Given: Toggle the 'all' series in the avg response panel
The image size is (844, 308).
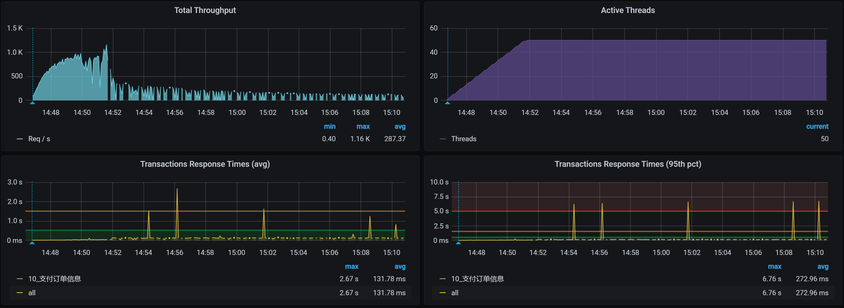Looking at the screenshot, I should click(32, 293).
